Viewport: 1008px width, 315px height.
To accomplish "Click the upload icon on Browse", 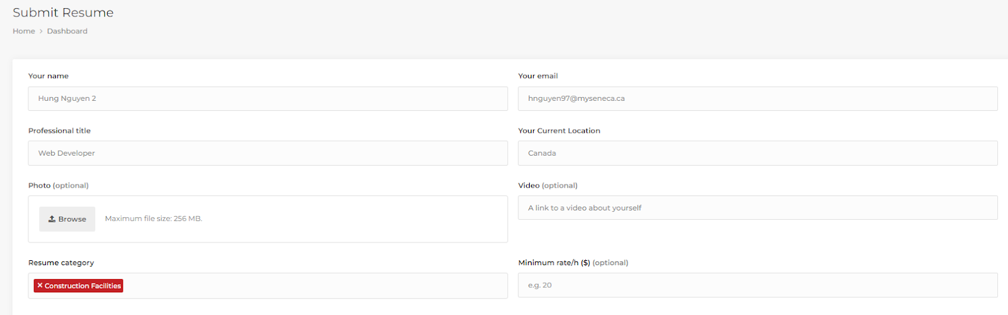I will pyautogui.click(x=52, y=219).
